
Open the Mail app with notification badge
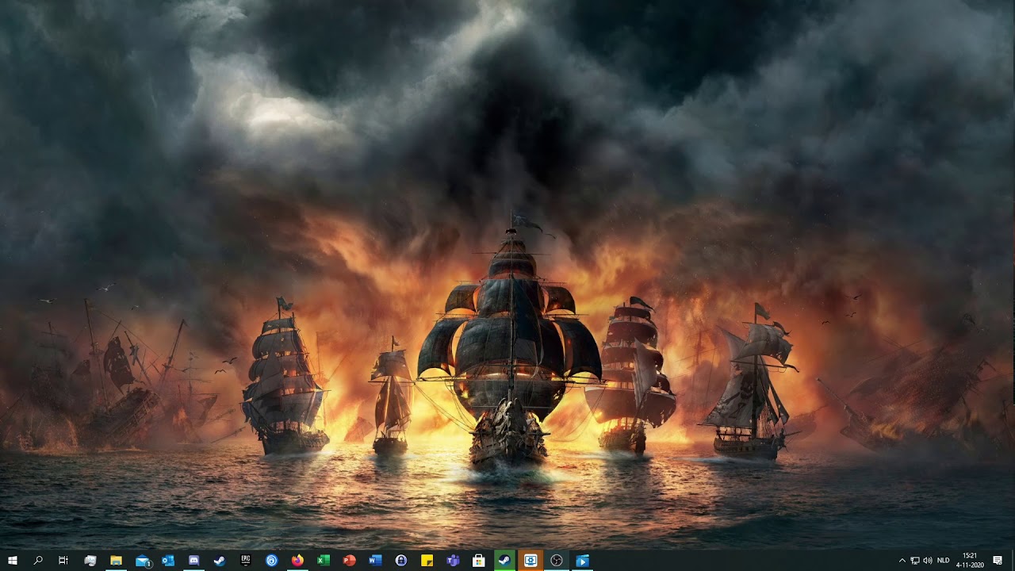[x=143, y=561]
